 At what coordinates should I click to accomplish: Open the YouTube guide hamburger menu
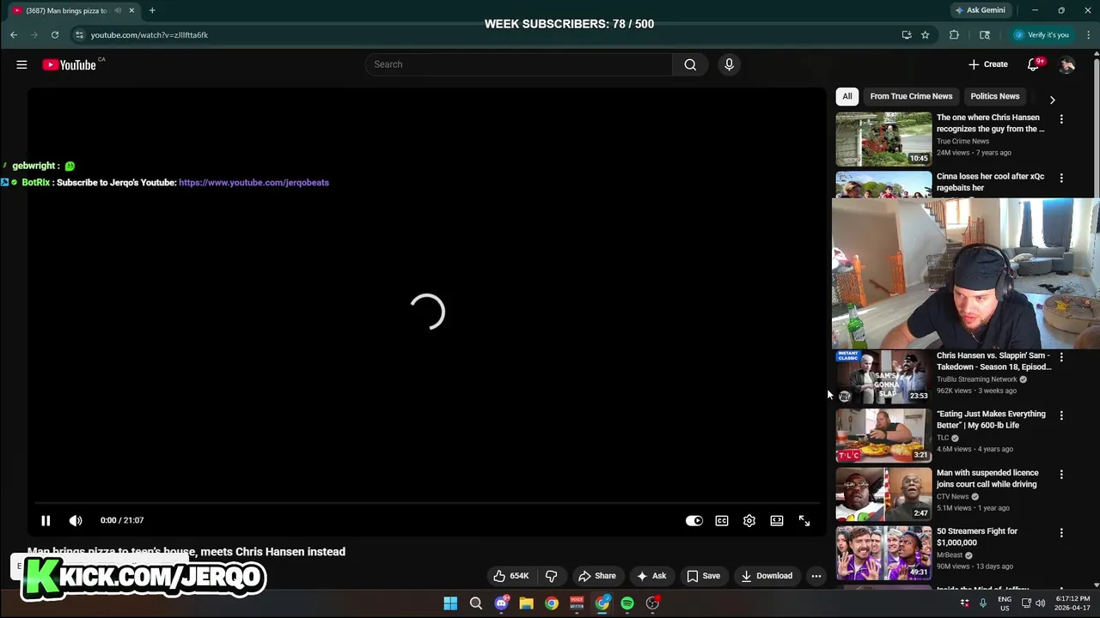tap(21, 64)
